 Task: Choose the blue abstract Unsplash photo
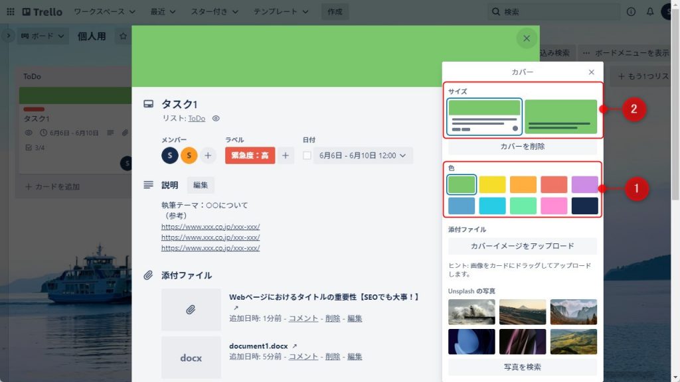tap(471, 342)
